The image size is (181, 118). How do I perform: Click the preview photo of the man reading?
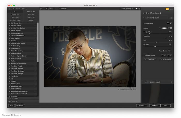click(90, 57)
